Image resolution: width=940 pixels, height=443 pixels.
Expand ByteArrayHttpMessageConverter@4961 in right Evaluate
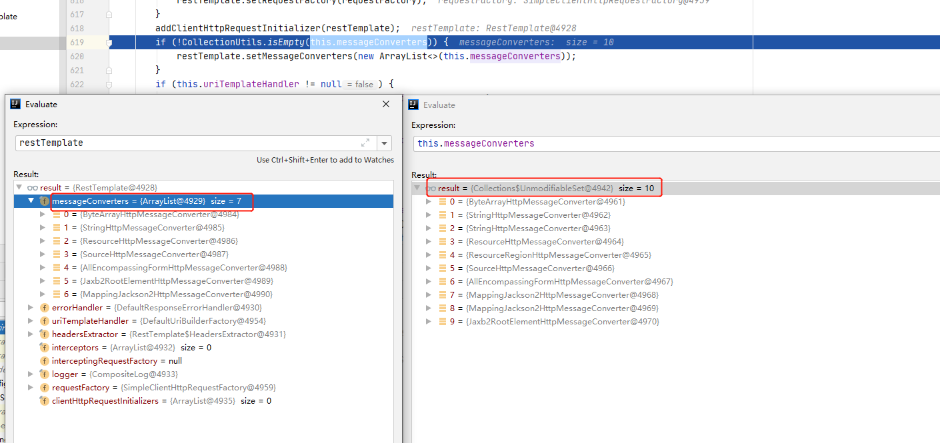pos(429,202)
